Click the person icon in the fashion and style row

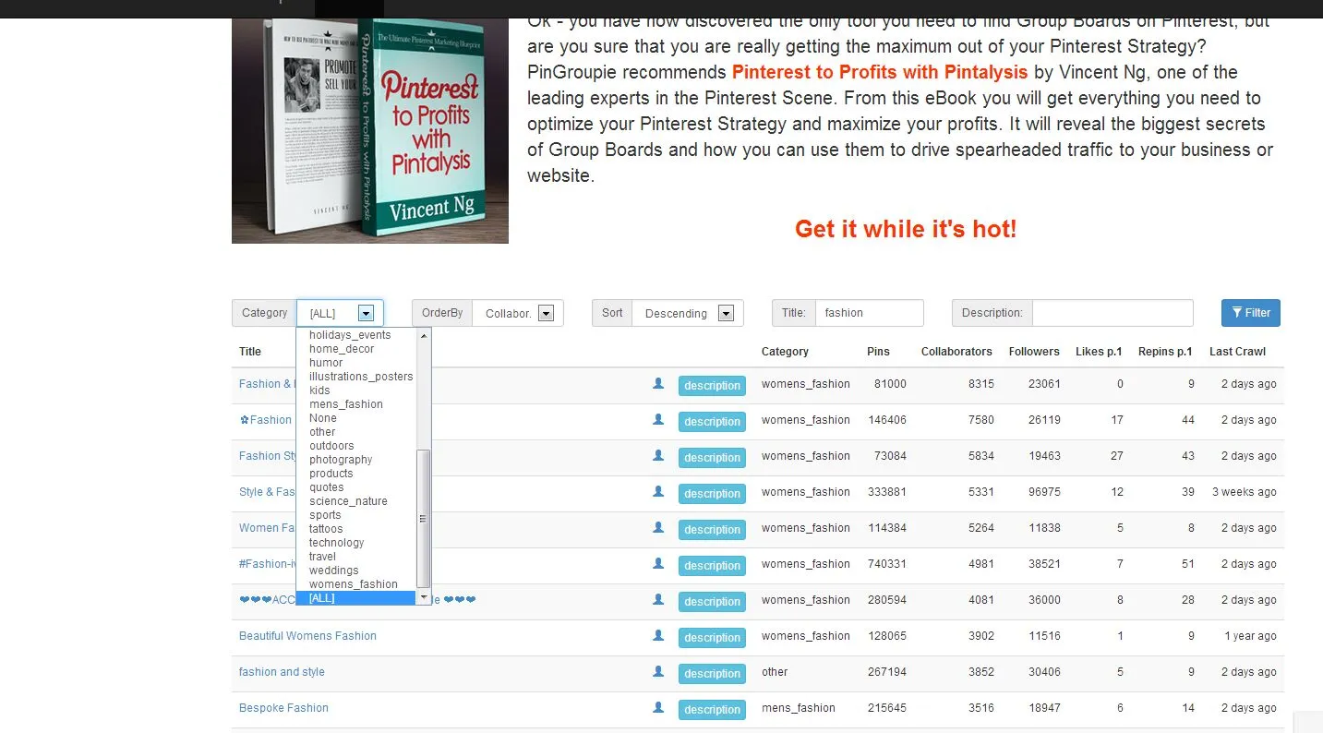[x=658, y=671]
